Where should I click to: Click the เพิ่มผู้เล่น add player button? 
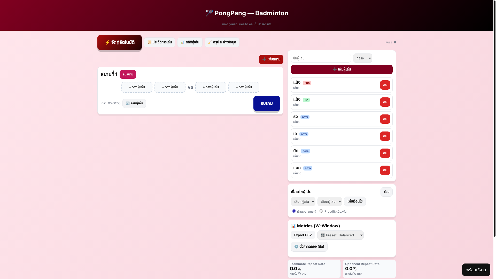pos(342,69)
